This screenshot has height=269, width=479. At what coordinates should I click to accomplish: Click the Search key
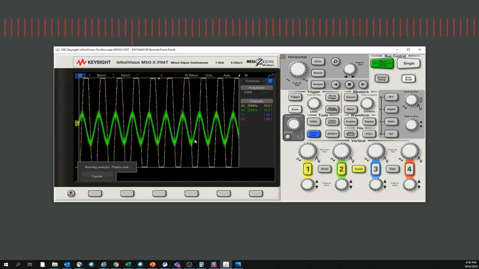(318, 73)
